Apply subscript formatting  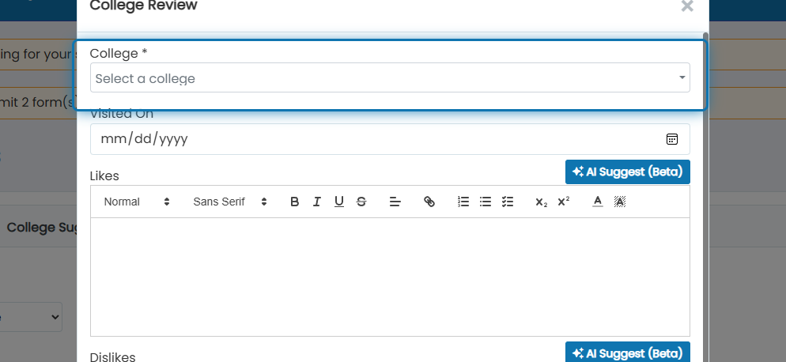[x=542, y=202]
